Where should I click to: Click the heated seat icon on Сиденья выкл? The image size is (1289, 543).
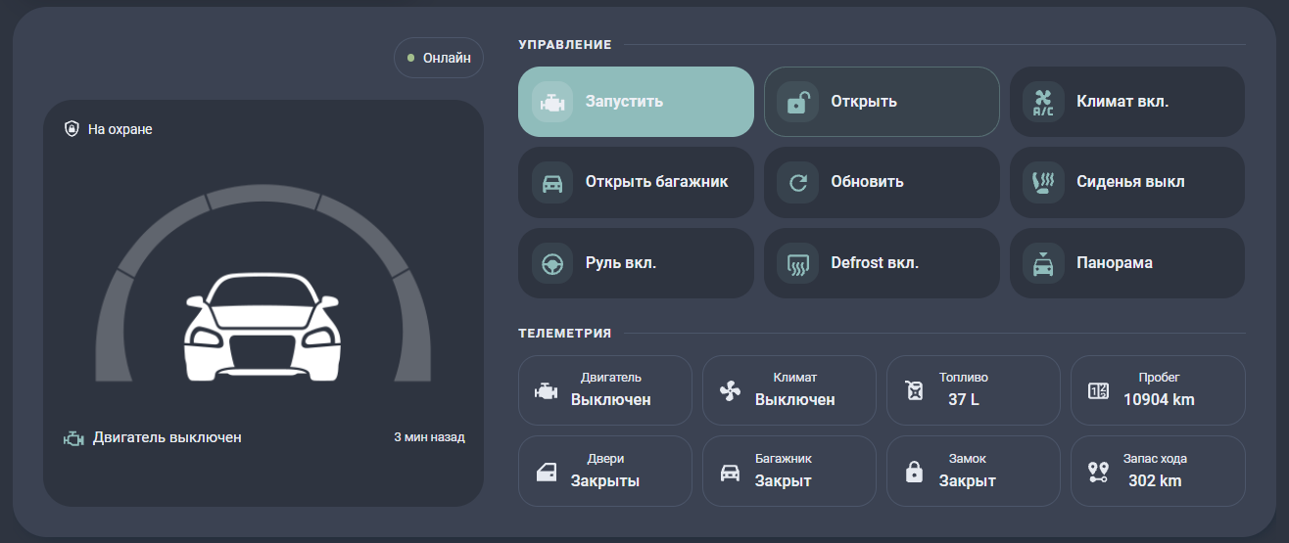pos(1043,182)
